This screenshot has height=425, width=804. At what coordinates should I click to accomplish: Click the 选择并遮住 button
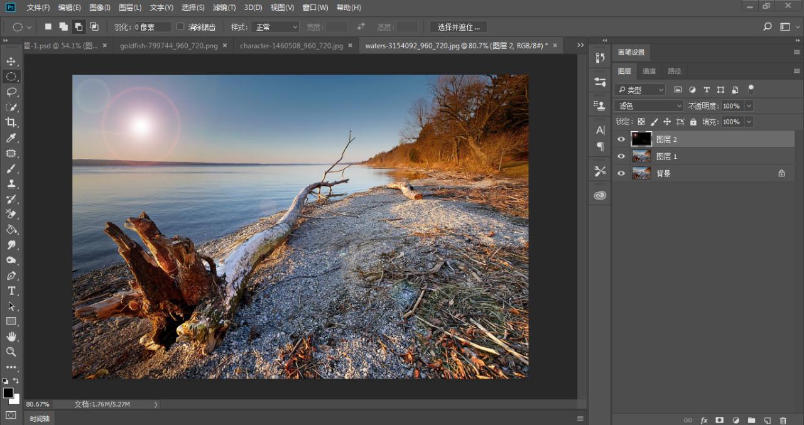tap(459, 27)
